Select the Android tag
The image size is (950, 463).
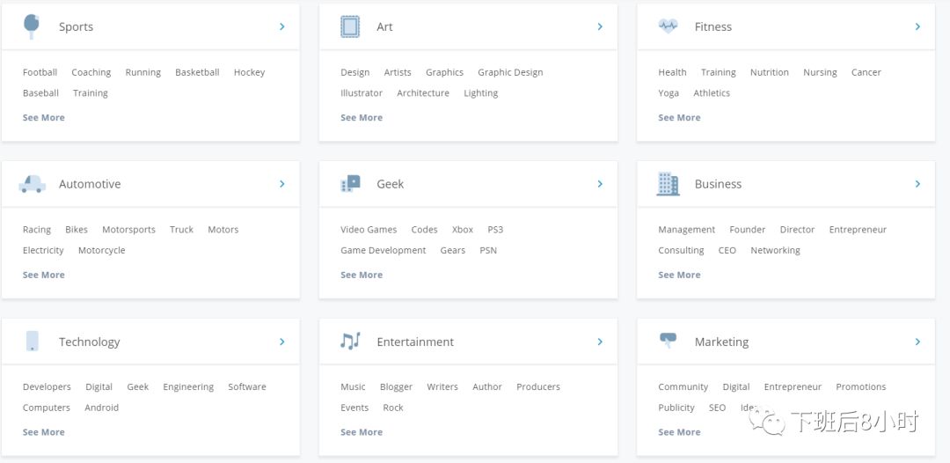[x=101, y=408]
